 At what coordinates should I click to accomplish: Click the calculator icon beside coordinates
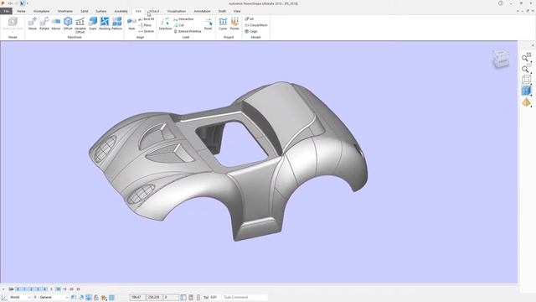click(191, 297)
